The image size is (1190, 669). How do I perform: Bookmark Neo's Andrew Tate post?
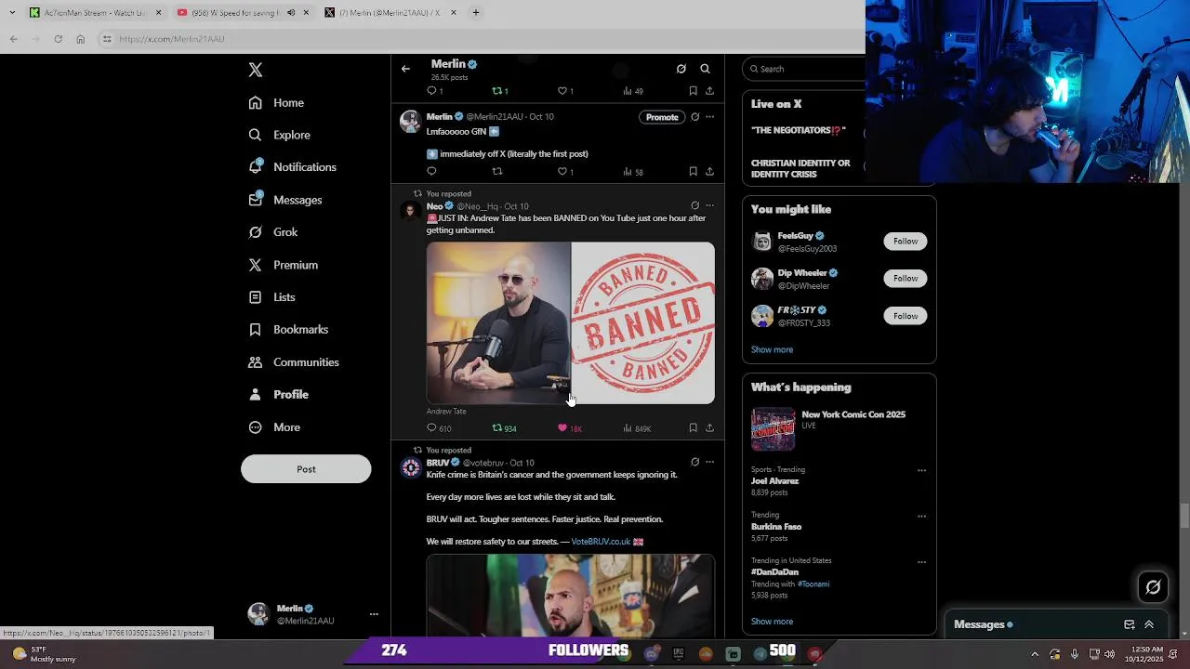(x=693, y=428)
